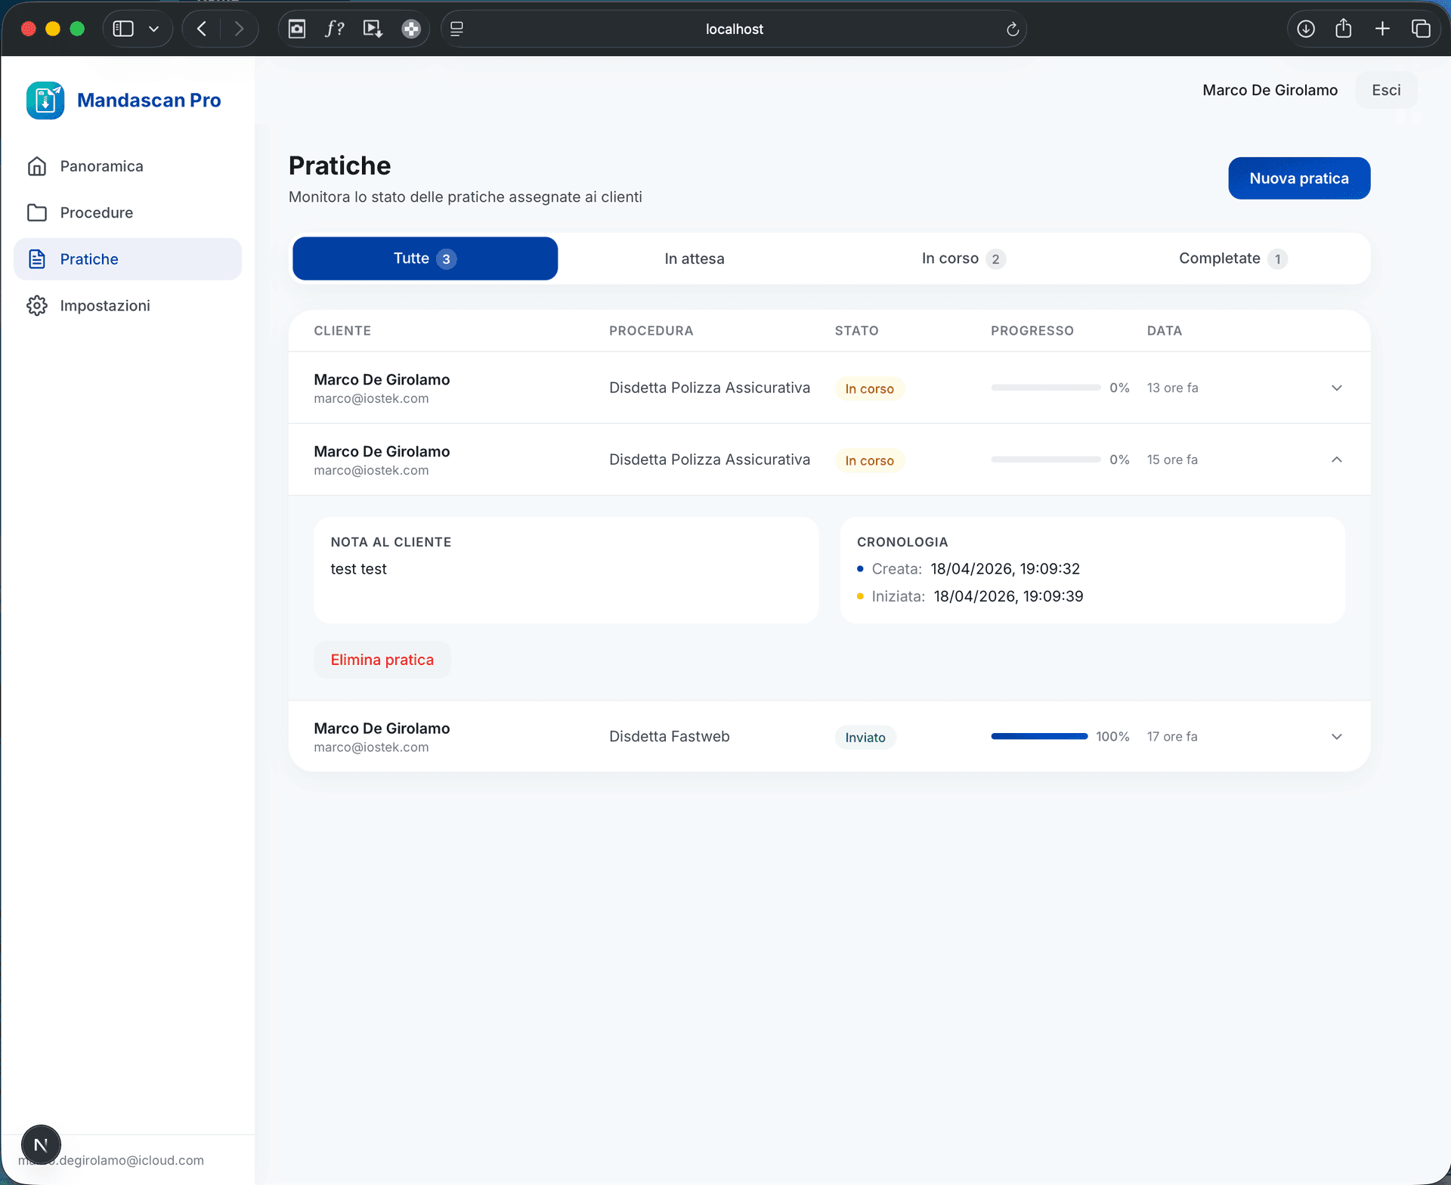This screenshot has width=1451, height=1185.
Task: Switch to the In attesa tab
Action: (694, 258)
